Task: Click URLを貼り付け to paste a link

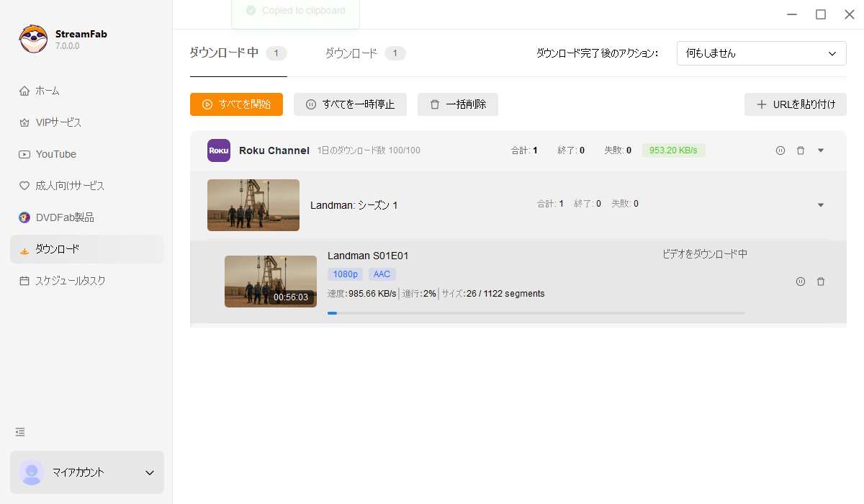Action: coord(795,104)
